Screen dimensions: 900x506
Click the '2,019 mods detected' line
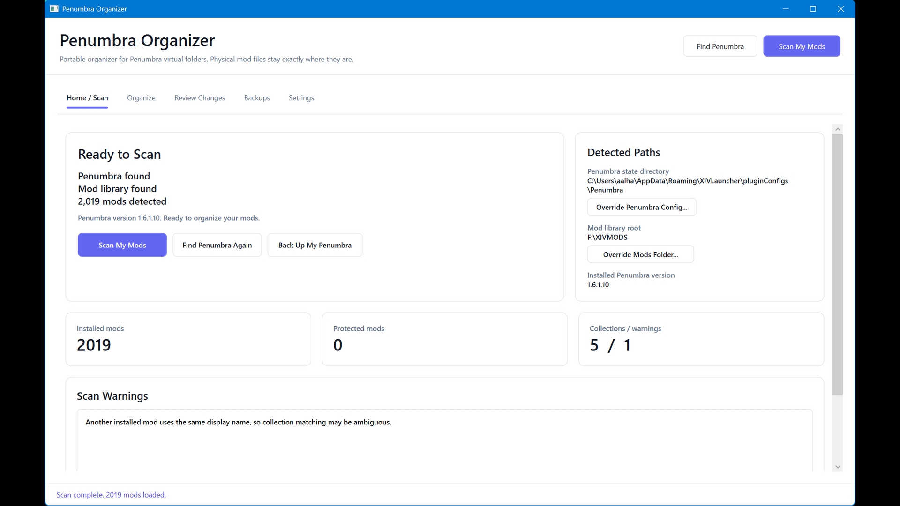coord(122,201)
